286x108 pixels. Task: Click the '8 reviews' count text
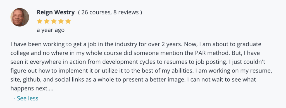(x=126, y=12)
